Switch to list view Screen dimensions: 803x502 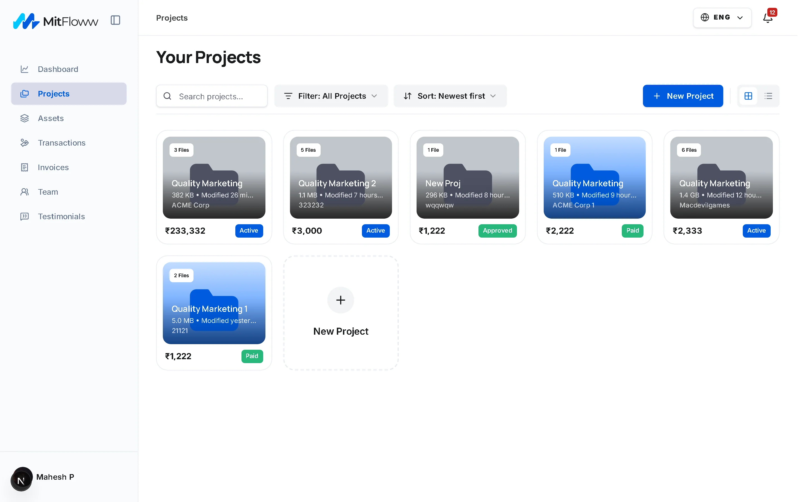(768, 96)
